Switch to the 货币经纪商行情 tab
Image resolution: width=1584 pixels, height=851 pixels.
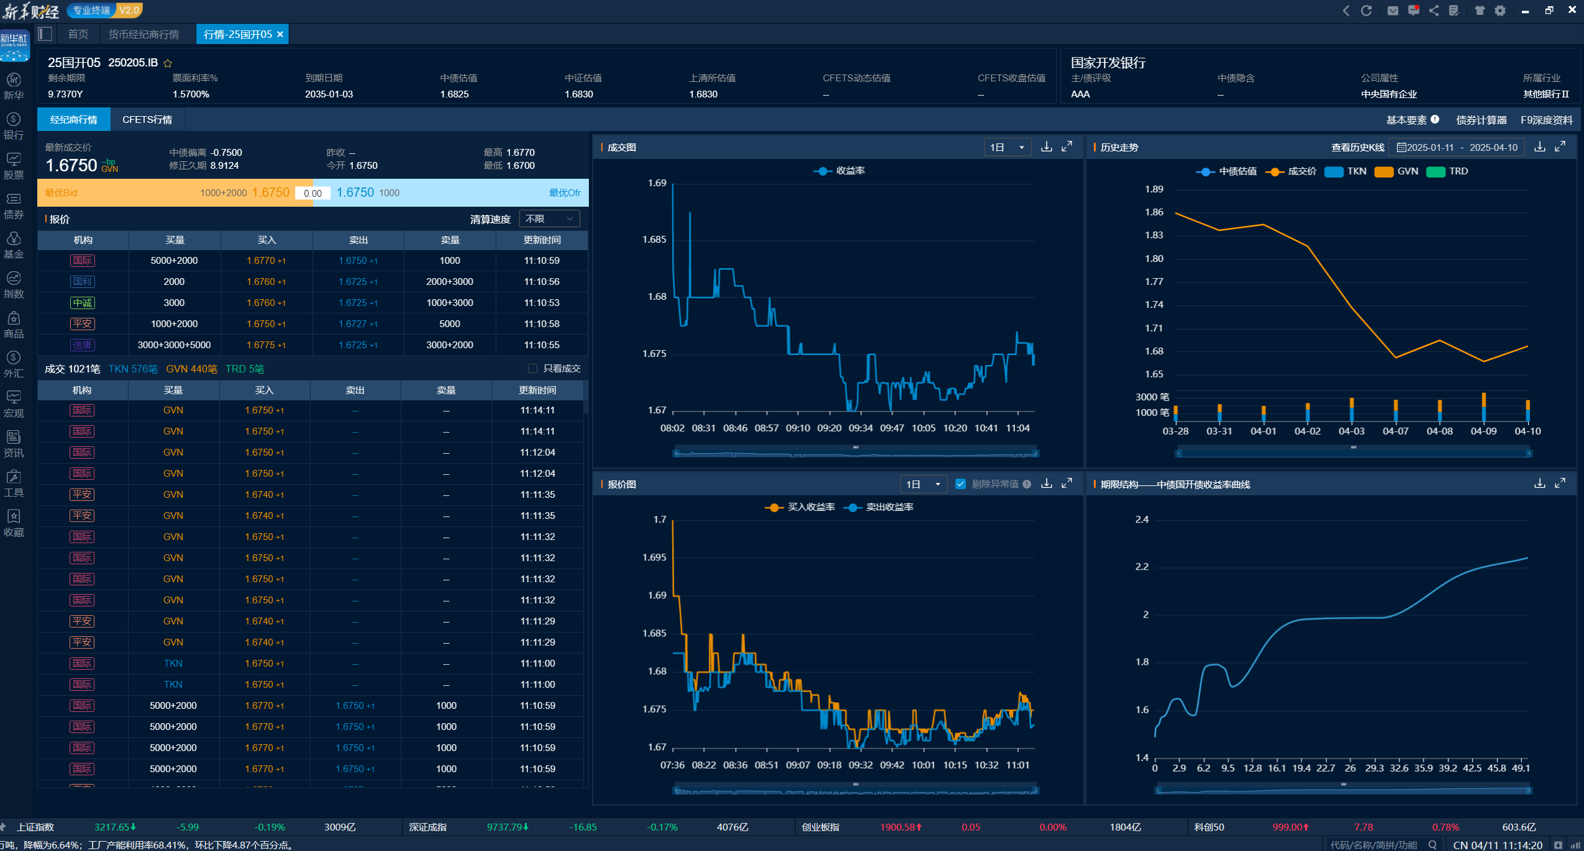(x=143, y=34)
